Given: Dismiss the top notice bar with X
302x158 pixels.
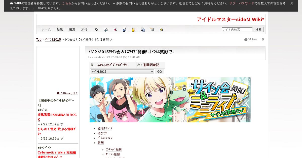Looking at the screenshot, I should [x=292, y=3].
